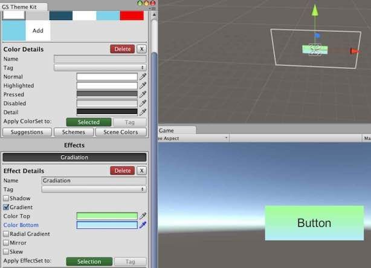Click the effect Name field containing Gradiation
Image resolution: width=371 pixels, height=268 pixels.
point(94,180)
